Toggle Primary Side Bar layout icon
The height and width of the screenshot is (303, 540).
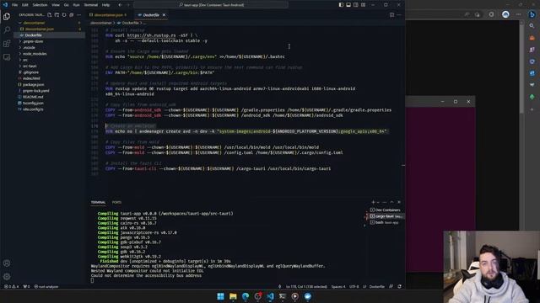[x=341, y=5]
